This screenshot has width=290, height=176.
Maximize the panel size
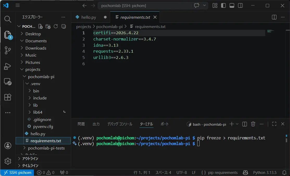click(x=274, y=124)
